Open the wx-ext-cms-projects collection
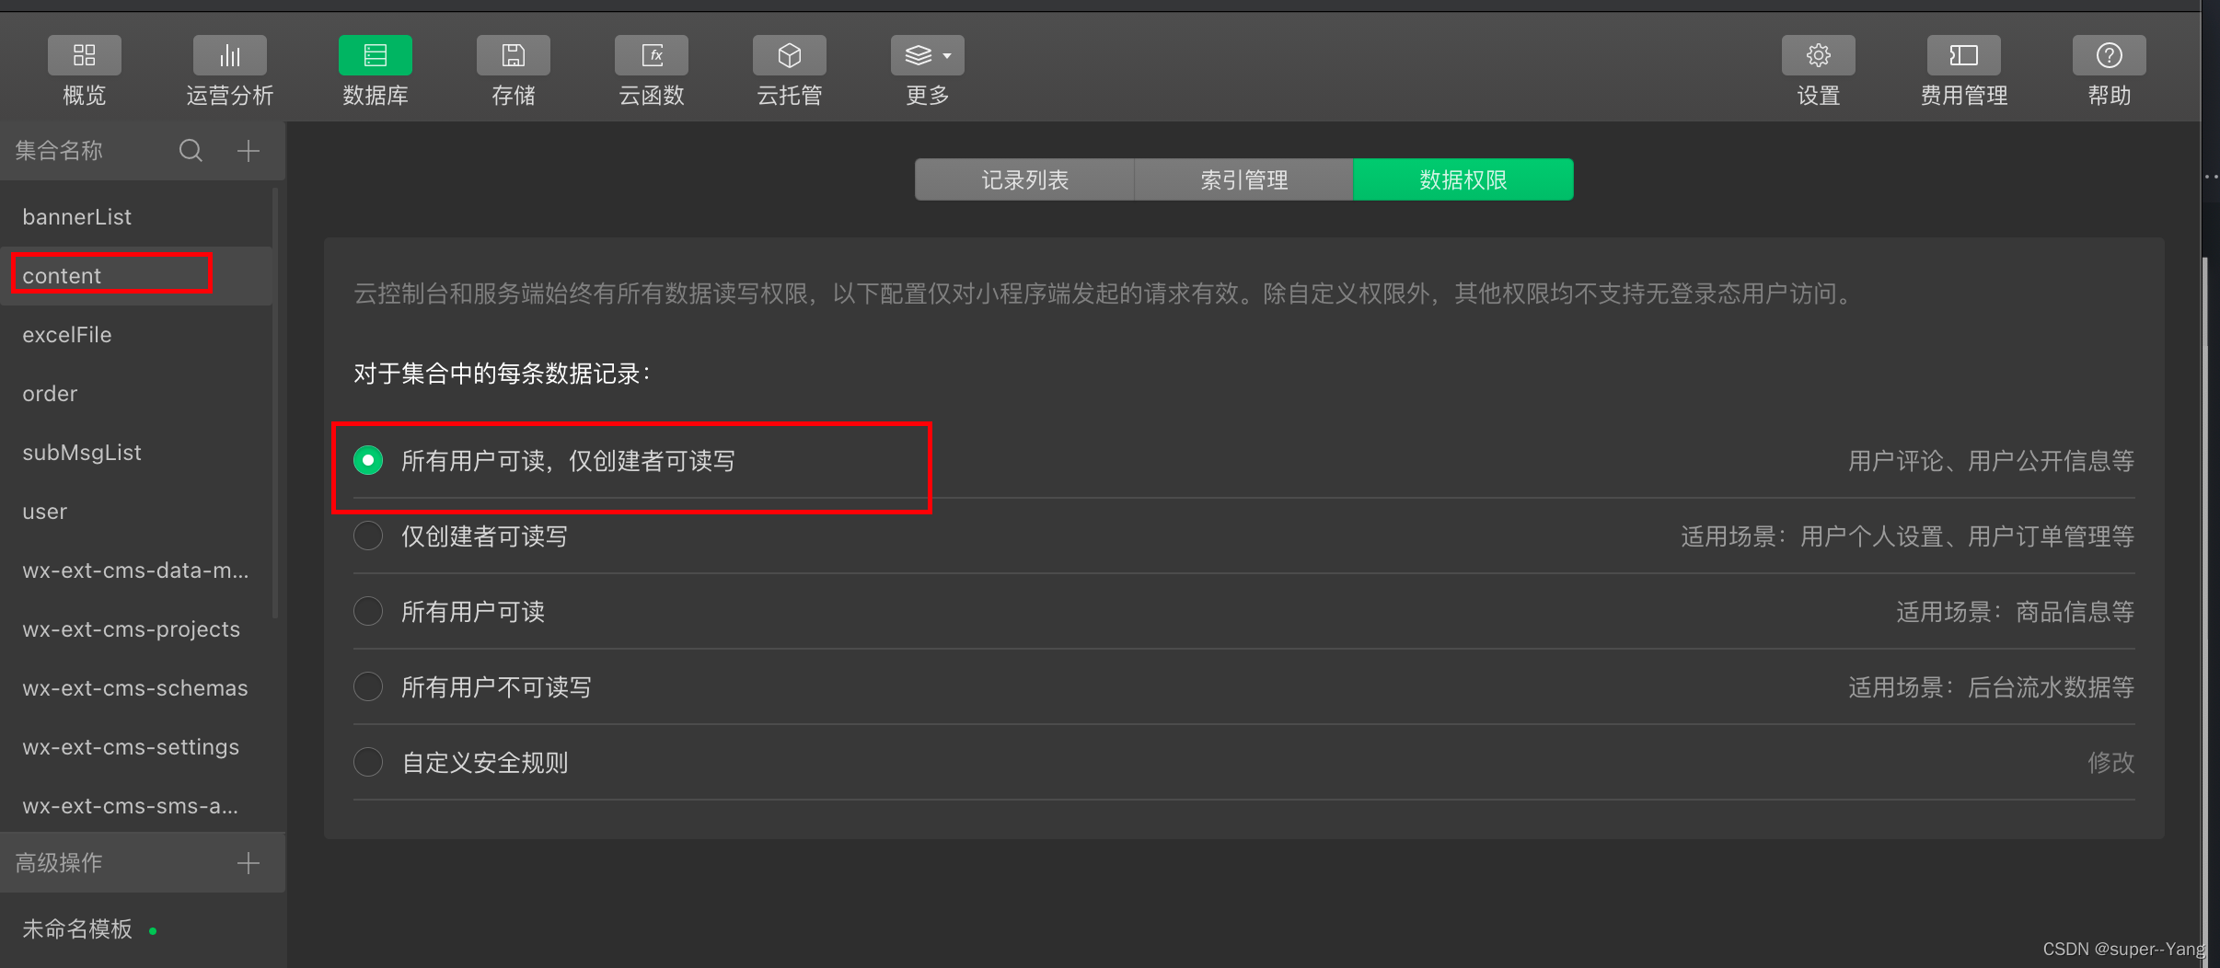The width and height of the screenshot is (2220, 968). 136,629
